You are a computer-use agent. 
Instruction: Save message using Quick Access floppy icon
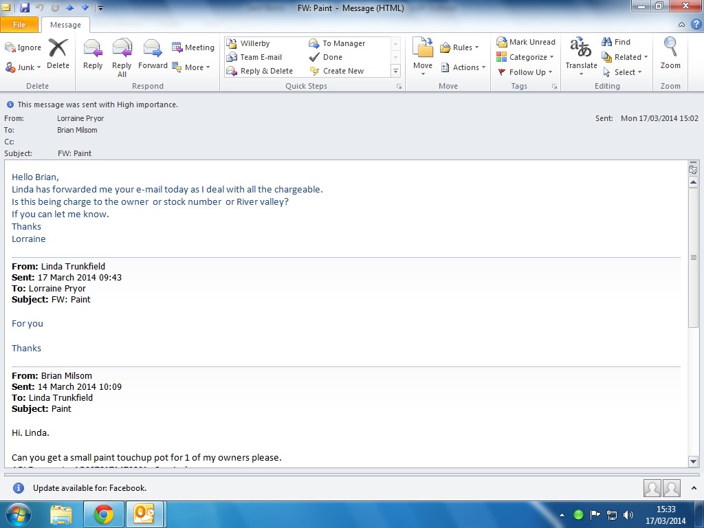(x=25, y=8)
